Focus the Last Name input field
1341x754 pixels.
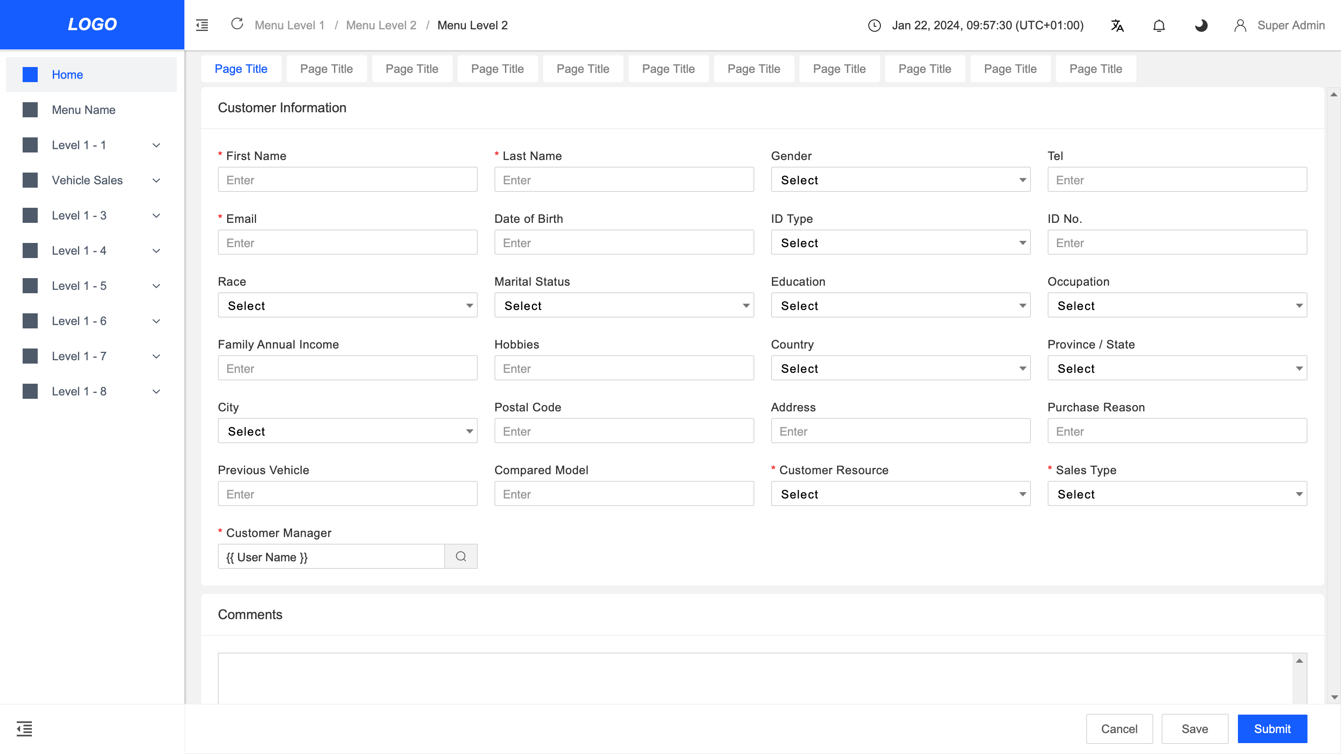tap(624, 180)
